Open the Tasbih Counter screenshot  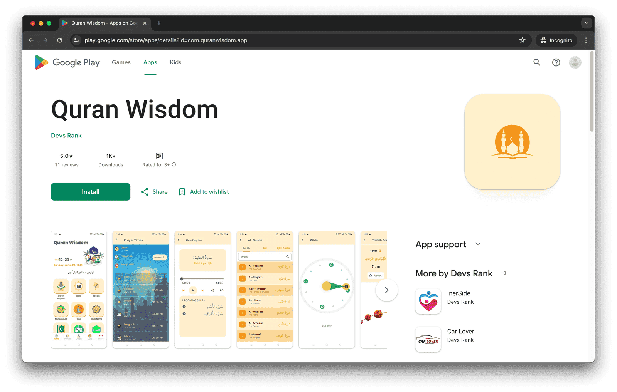374,290
